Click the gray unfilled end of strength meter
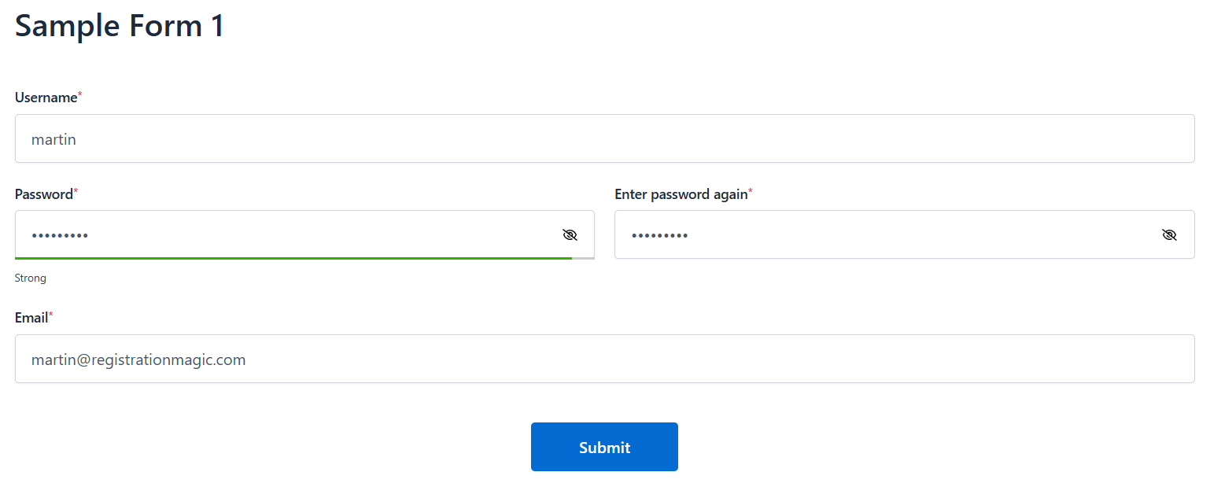Screen dimensions: 1210x483 click(x=583, y=257)
